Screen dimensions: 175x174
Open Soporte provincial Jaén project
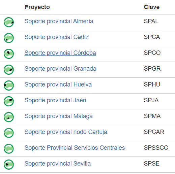coord(55,100)
